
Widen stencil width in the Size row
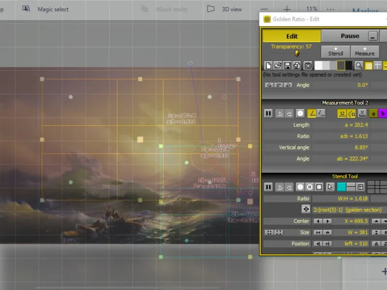[x=327, y=232]
